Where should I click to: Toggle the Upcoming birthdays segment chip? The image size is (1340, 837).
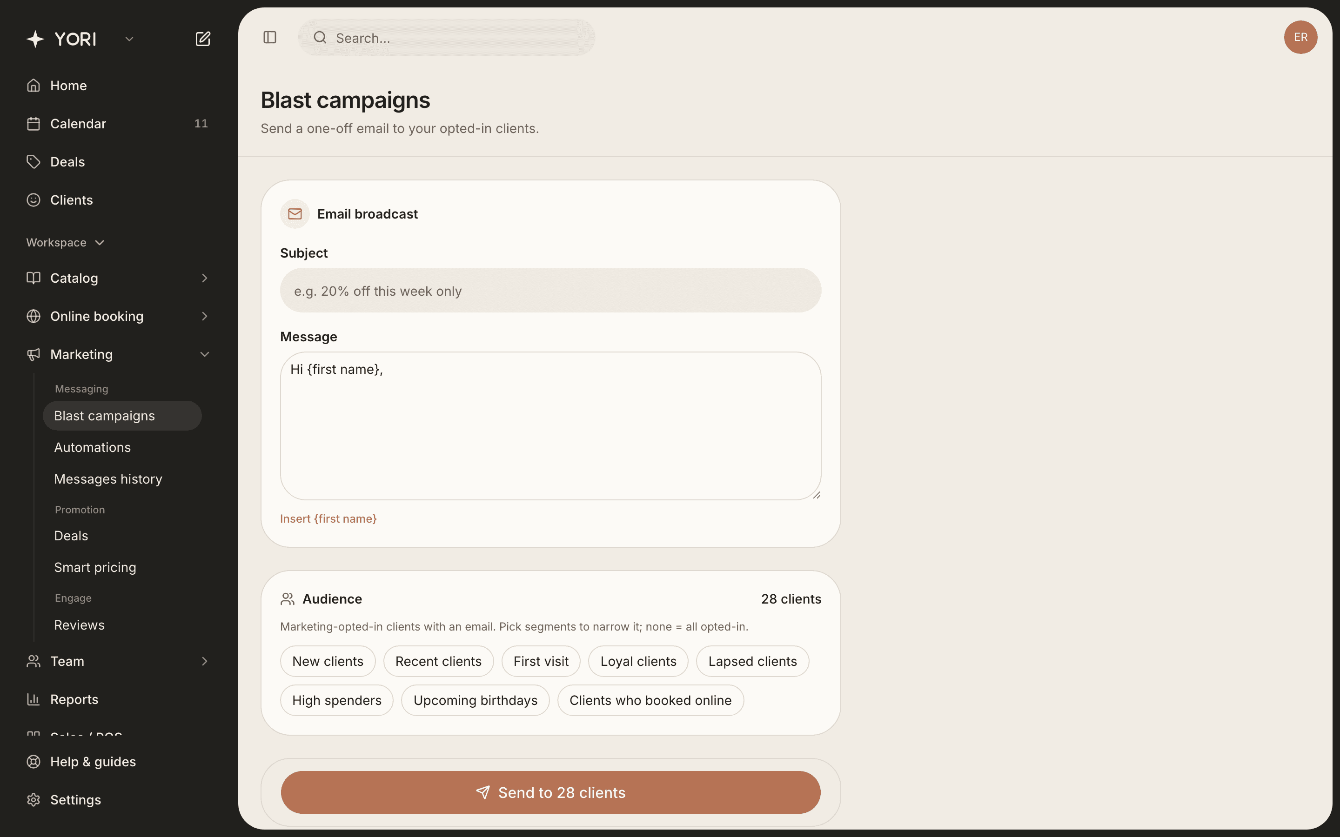click(x=476, y=700)
